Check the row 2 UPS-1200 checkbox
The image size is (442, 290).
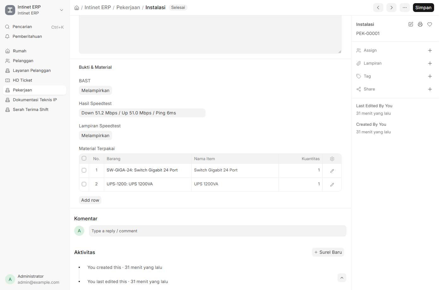click(x=84, y=184)
